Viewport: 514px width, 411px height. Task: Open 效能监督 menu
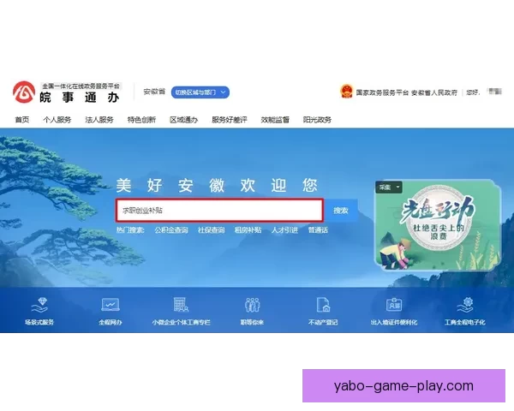(x=275, y=120)
